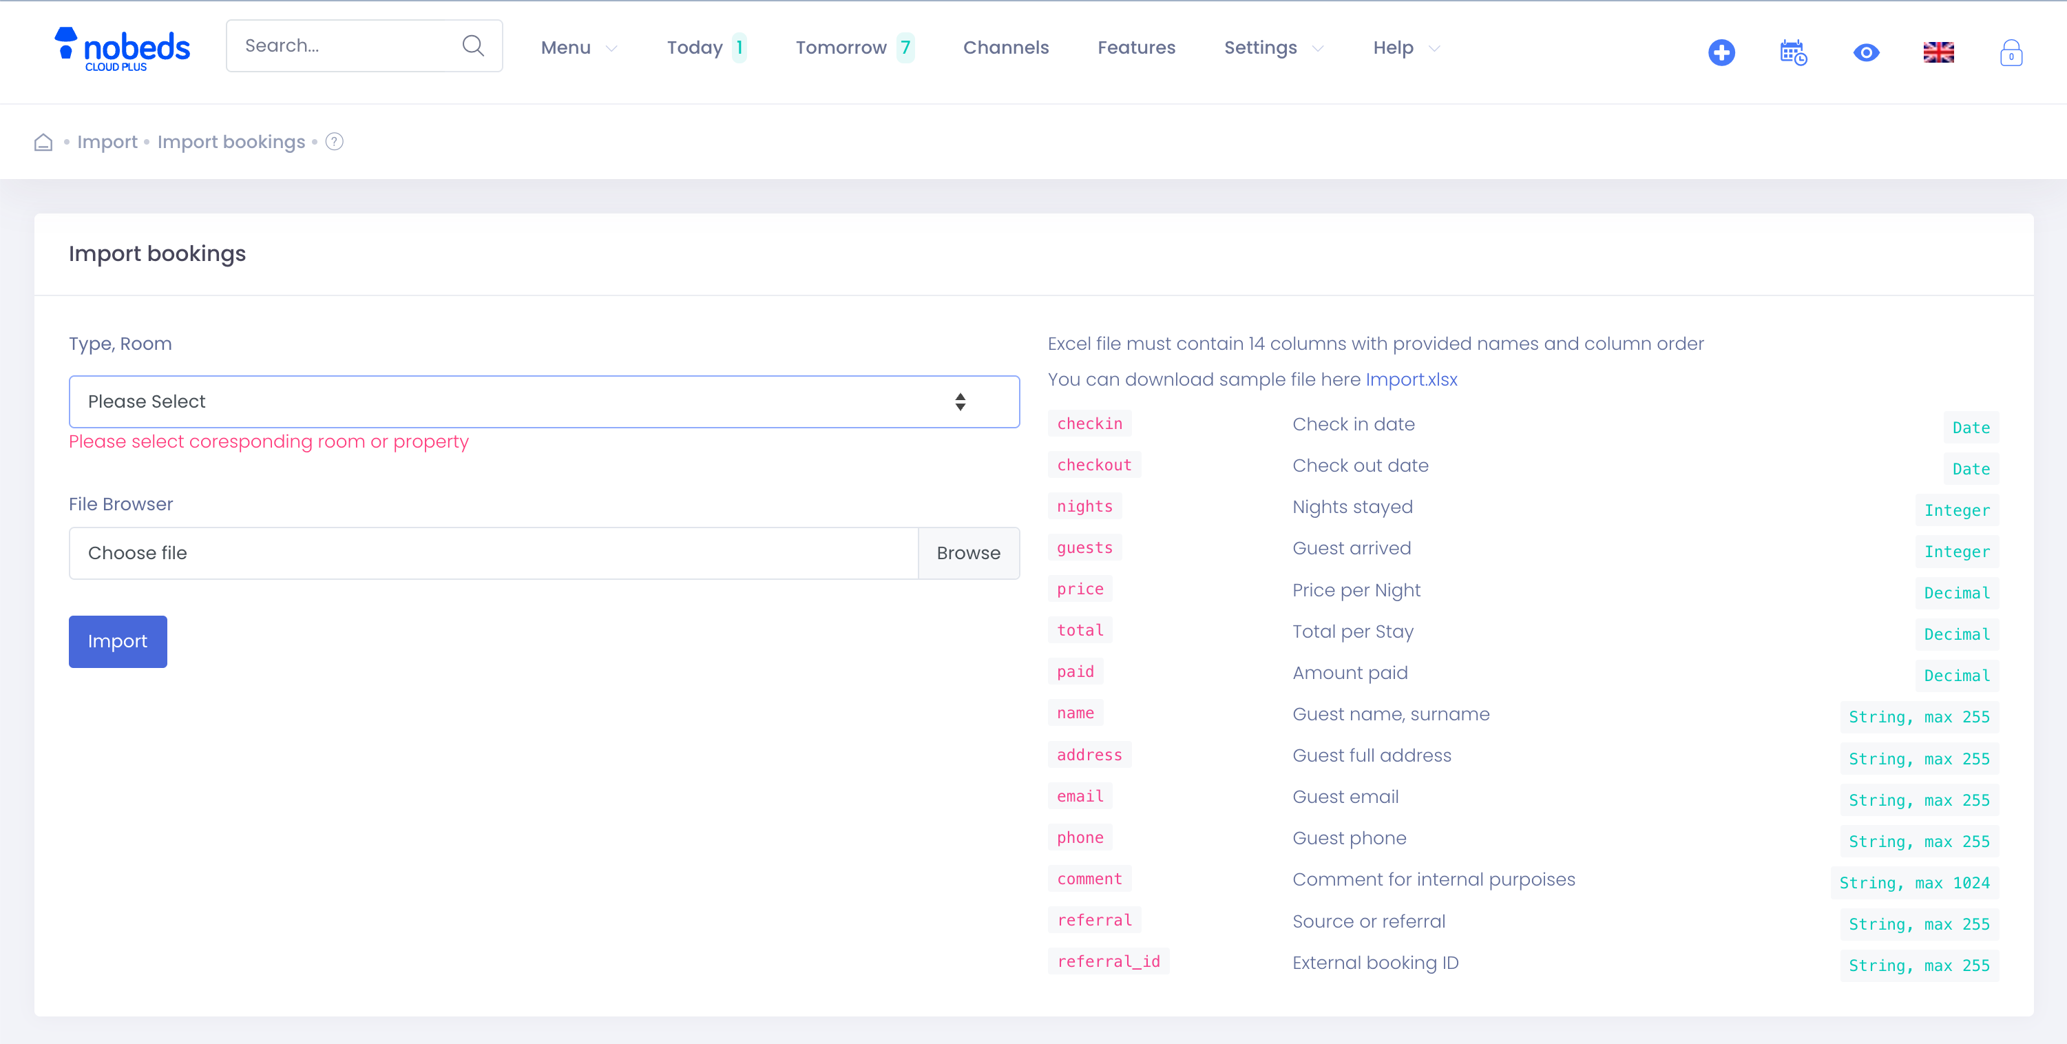The width and height of the screenshot is (2067, 1044).
Task: Open Today's bookings tab
Action: [x=705, y=48]
